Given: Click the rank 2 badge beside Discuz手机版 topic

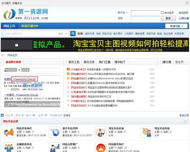Looking at the screenshot, I should tap(68, 74).
